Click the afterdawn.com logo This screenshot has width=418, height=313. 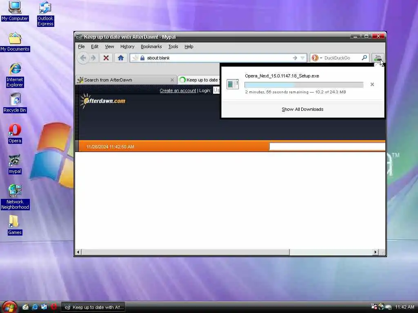pyautogui.click(x=103, y=101)
